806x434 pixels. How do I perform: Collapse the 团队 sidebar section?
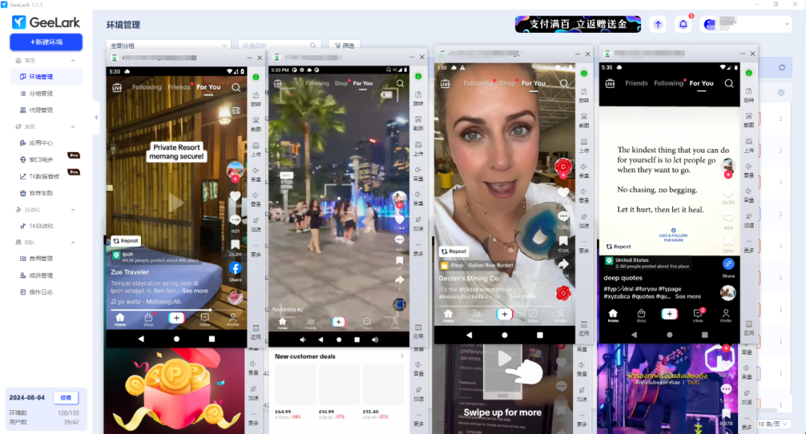pos(72,242)
